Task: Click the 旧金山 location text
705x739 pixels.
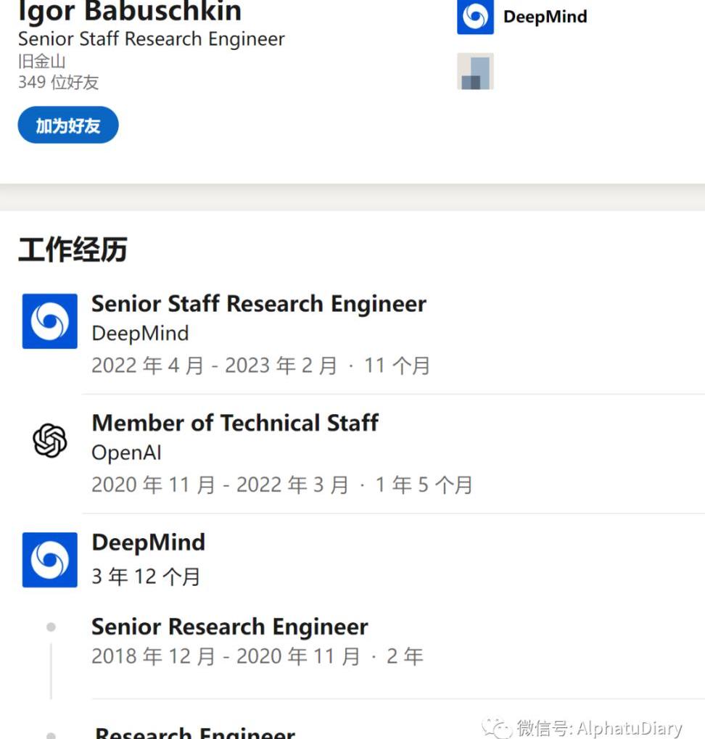Action: (x=41, y=61)
